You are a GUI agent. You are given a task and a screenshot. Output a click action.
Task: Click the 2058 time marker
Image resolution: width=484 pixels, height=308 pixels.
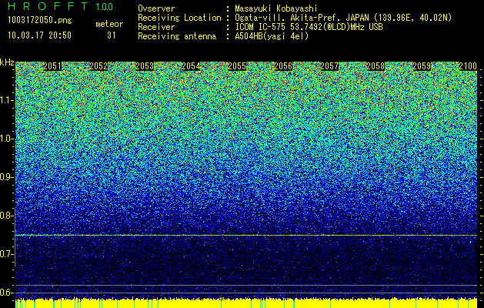click(376, 66)
